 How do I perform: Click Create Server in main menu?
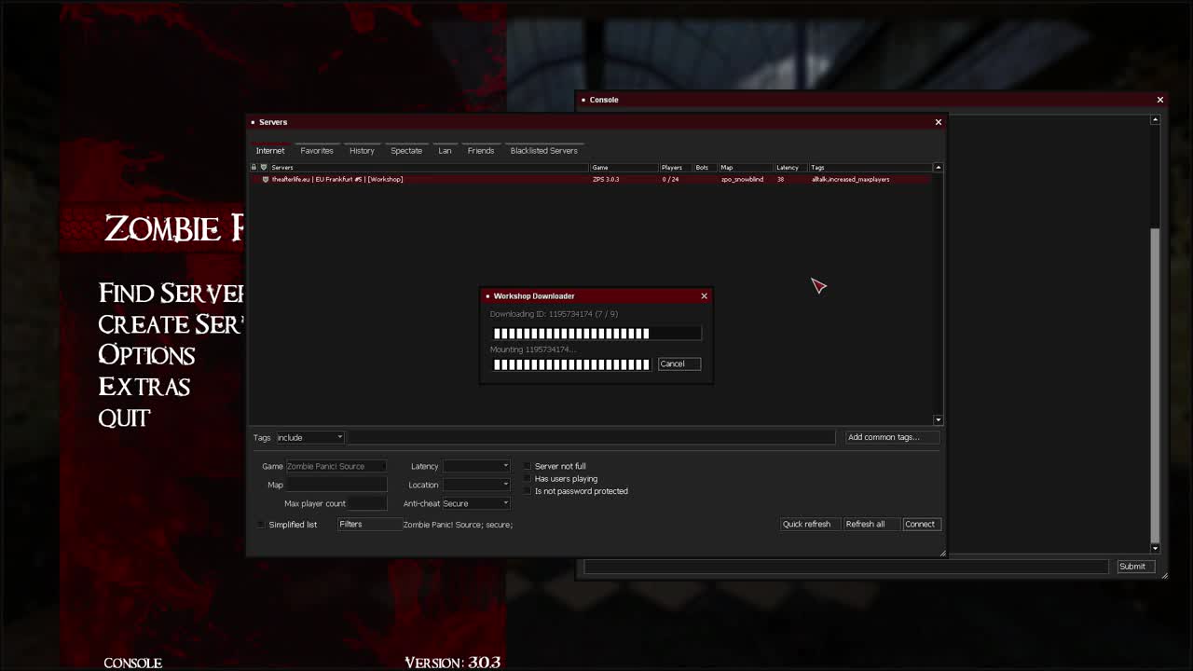click(x=171, y=324)
